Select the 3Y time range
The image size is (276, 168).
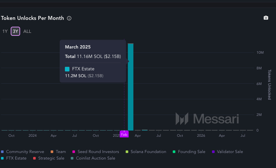[x=15, y=31]
